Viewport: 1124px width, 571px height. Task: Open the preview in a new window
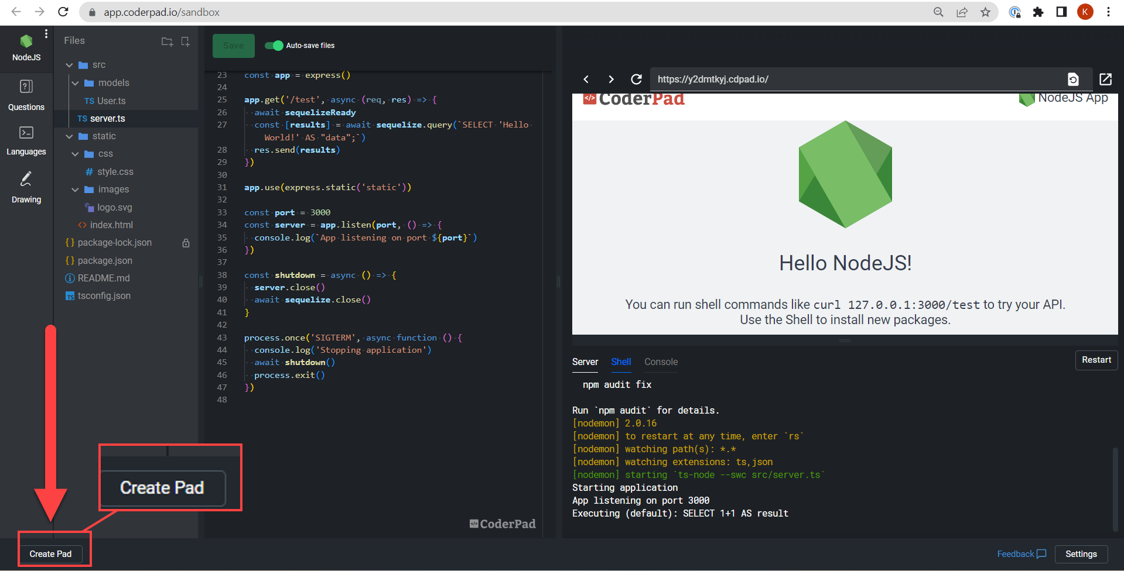1105,79
